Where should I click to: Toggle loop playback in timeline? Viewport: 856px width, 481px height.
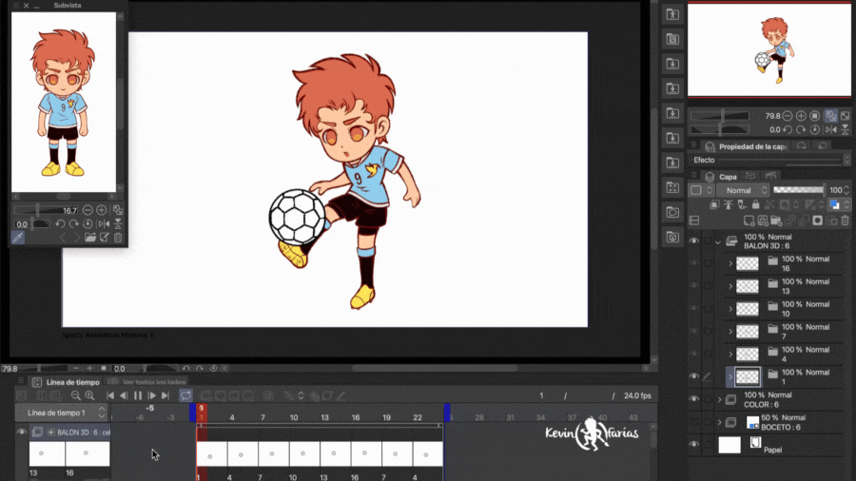point(185,395)
